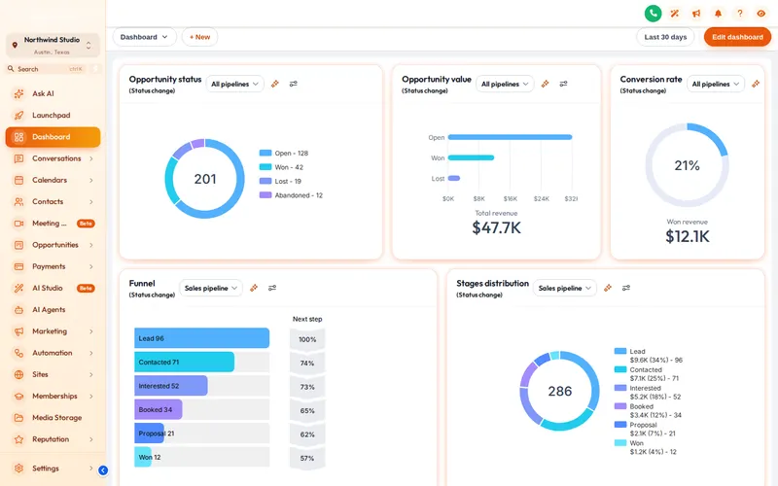Click the AI sparkle icon on Stages distribution
778x486 pixels.
pos(607,288)
